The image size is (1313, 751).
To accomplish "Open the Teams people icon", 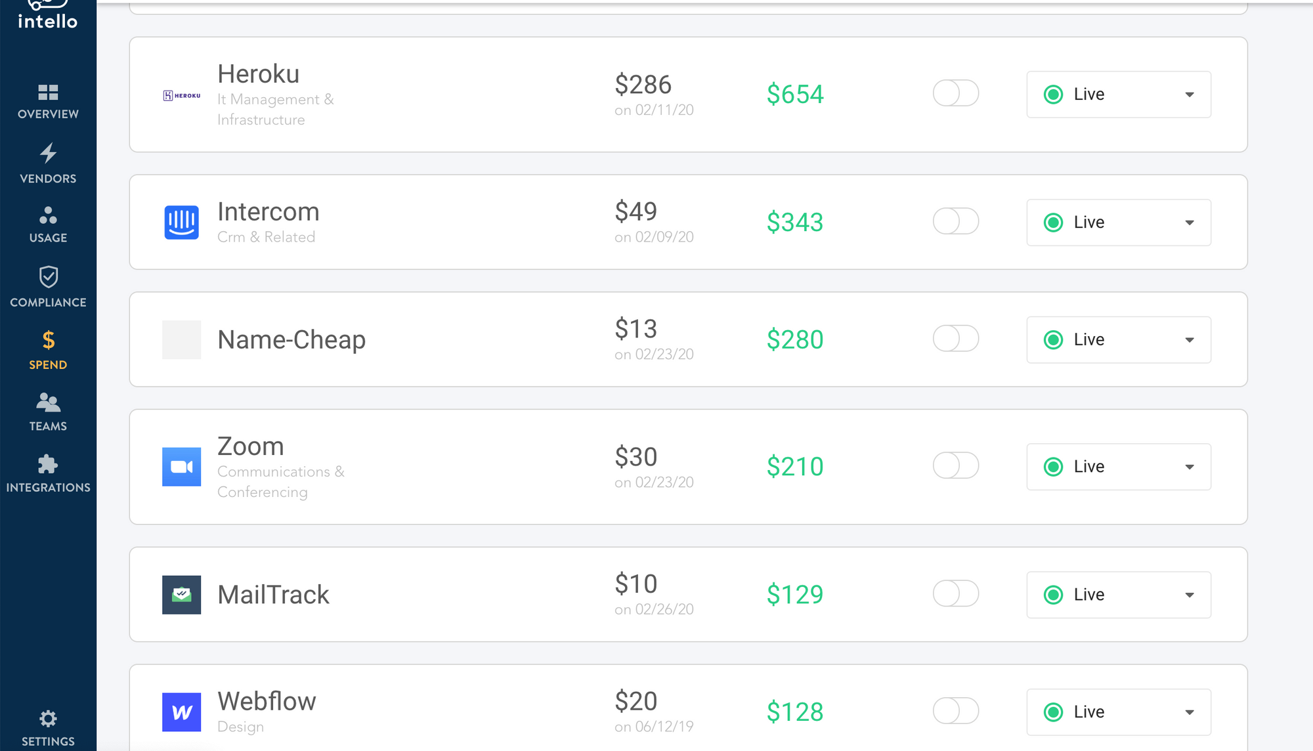I will coord(48,402).
